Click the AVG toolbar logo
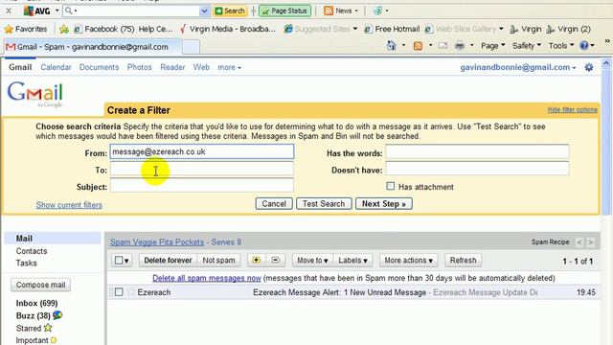Image resolution: width=613 pixels, height=345 pixels. pos(36,11)
